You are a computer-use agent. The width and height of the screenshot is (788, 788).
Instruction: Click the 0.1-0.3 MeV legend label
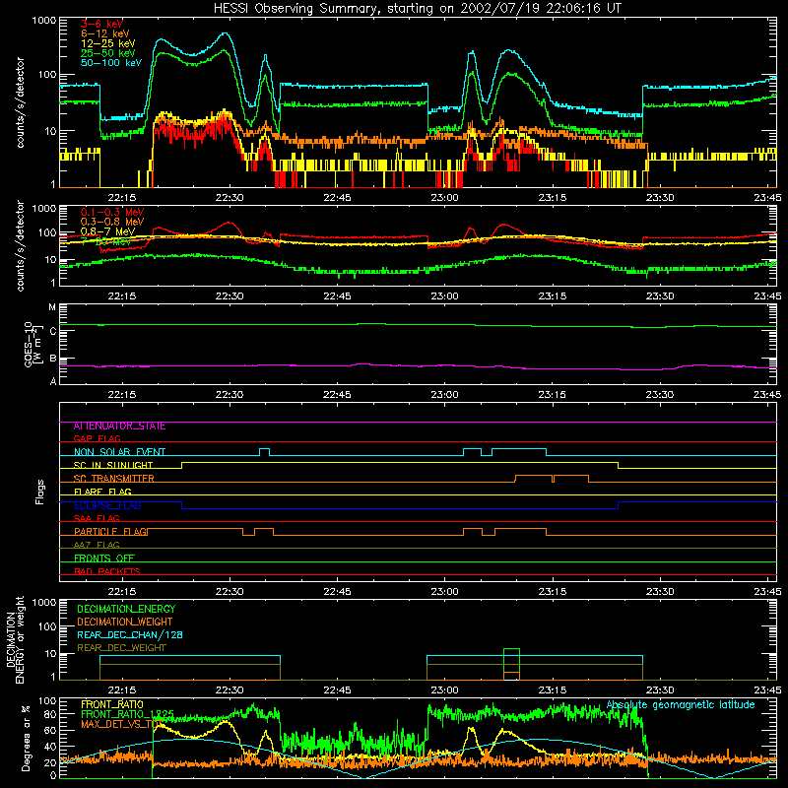(x=112, y=212)
